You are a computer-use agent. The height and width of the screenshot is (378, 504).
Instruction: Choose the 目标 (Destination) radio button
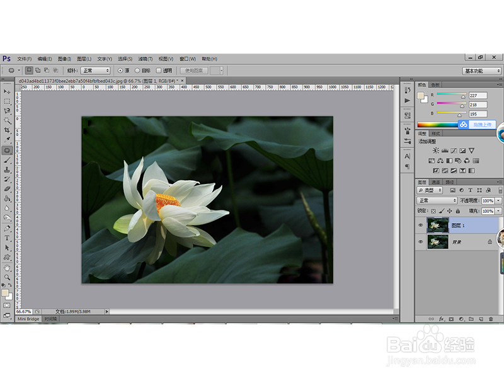pyautogui.click(x=137, y=71)
